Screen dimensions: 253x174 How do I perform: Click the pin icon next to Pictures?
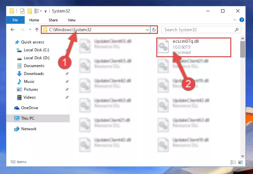(x=67, y=89)
